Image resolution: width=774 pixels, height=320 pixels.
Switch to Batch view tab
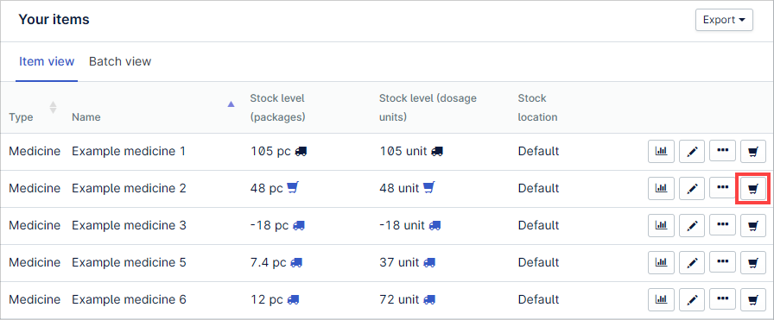pos(120,61)
